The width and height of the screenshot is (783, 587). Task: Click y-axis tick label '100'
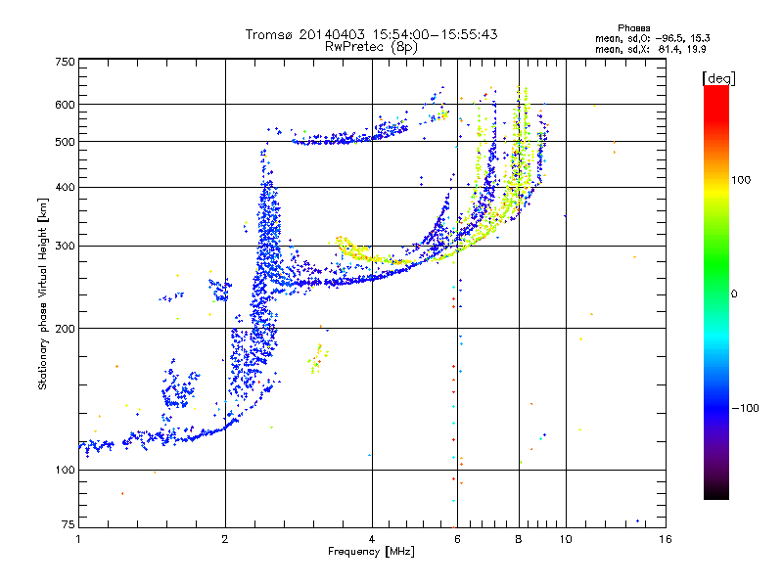pos(65,471)
